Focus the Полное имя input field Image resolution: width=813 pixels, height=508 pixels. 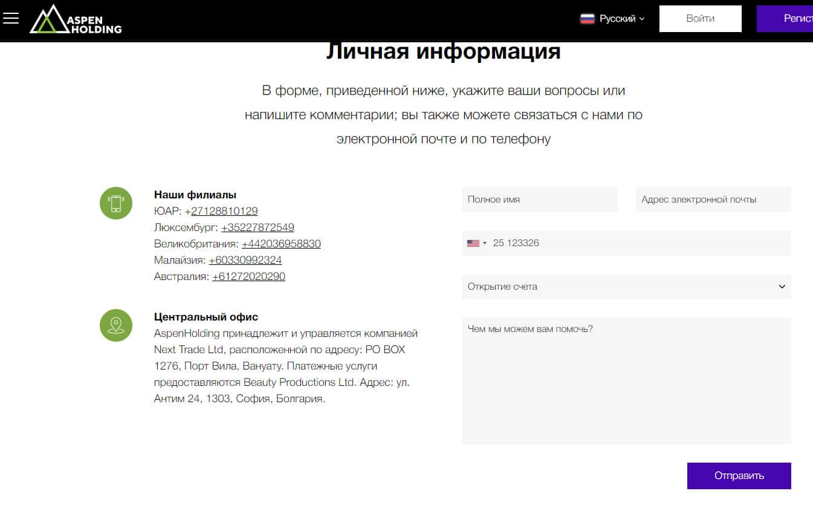pos(539,200)
